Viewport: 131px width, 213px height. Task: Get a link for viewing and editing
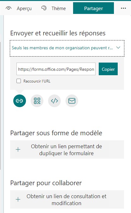tap(67, 199)
